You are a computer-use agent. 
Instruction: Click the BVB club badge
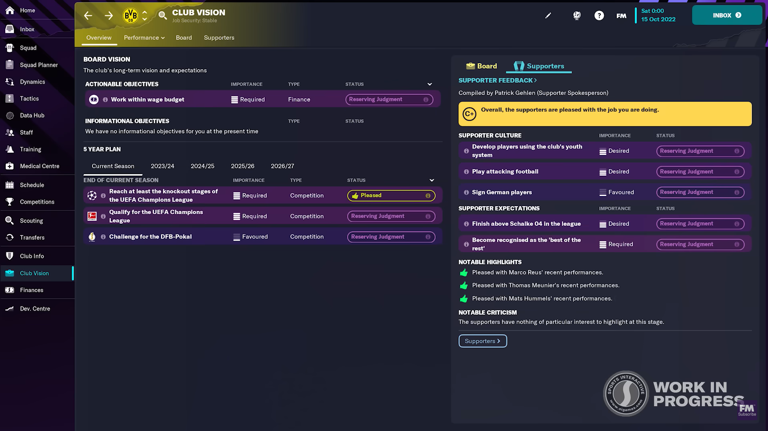click(130, 16)
